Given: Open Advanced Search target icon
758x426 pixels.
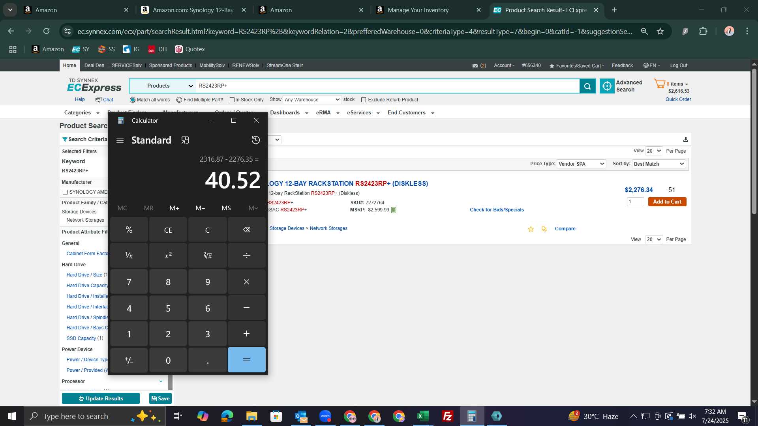Looking at the screenshot, I should coord(607,86).
